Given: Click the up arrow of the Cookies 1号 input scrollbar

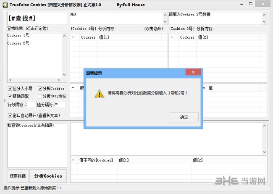Looking at the screenshot, I should [165, 15].
